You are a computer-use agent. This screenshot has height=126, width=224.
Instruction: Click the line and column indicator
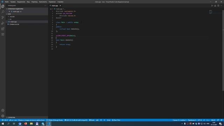[x=179, y=120]
